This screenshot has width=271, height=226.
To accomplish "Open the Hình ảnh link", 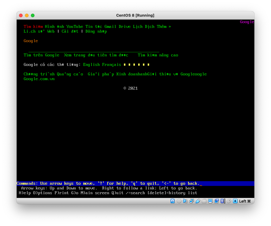I will click(x=54, y=27).
